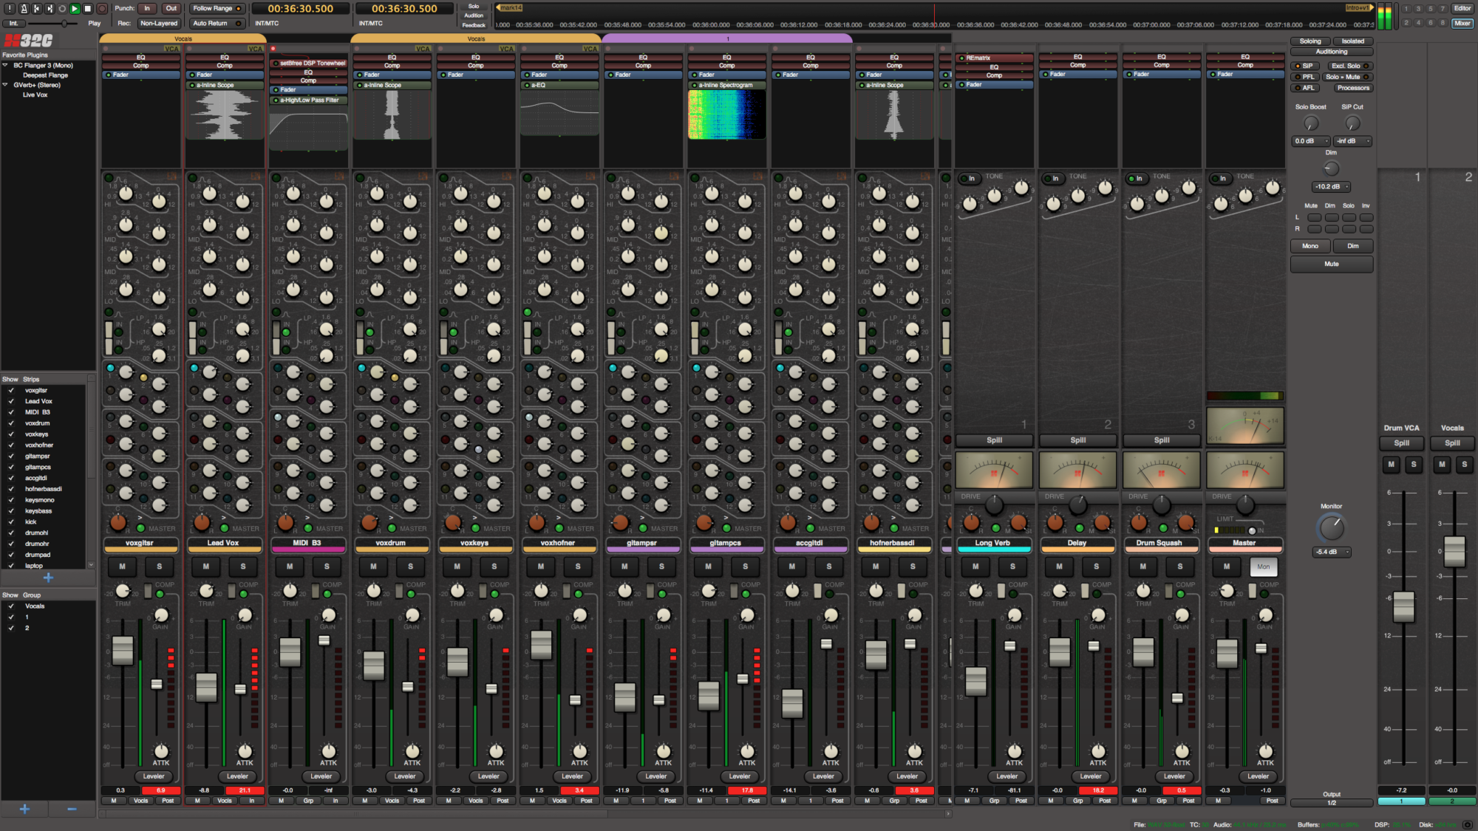Switch to the Editor tab
The image size is (1478, 831).
click(1462, 9)
